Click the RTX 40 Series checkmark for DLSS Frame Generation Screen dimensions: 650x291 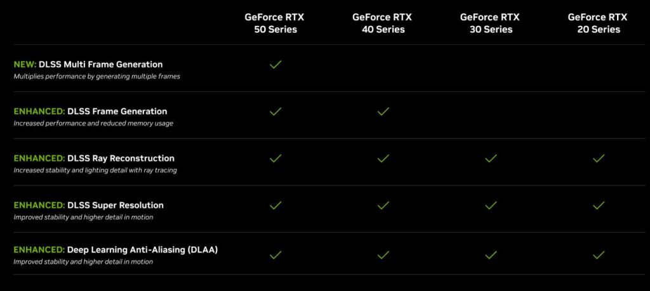383,112
